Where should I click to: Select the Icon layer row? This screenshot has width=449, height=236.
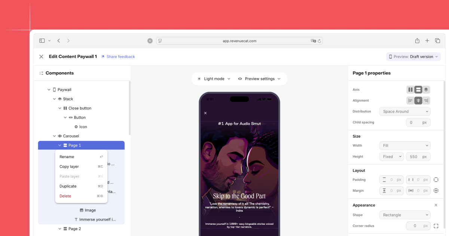point(81,127)
